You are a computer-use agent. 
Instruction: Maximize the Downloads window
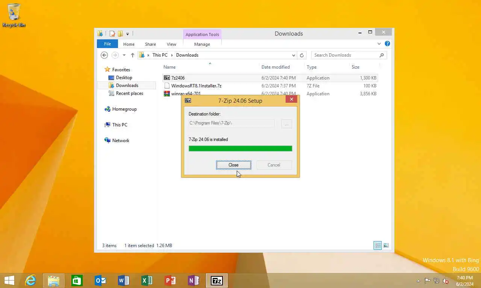pyautogui.click(x=370, y=33)
